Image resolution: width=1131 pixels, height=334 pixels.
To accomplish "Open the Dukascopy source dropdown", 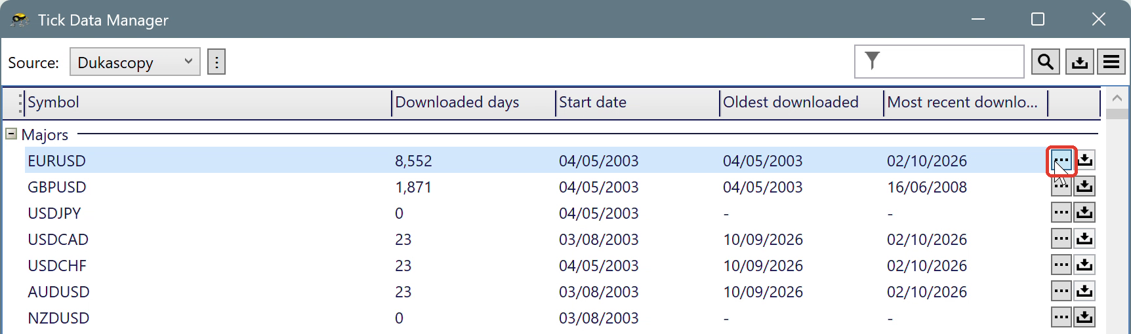I will point(135,62).
